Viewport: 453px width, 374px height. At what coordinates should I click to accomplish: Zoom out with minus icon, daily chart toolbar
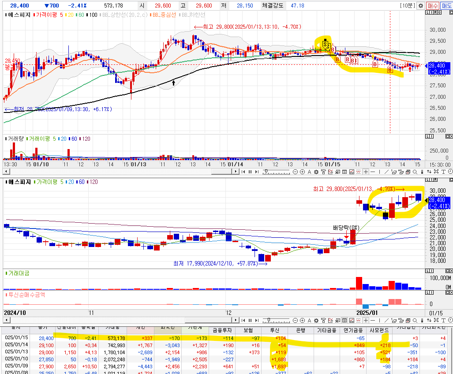295,320
